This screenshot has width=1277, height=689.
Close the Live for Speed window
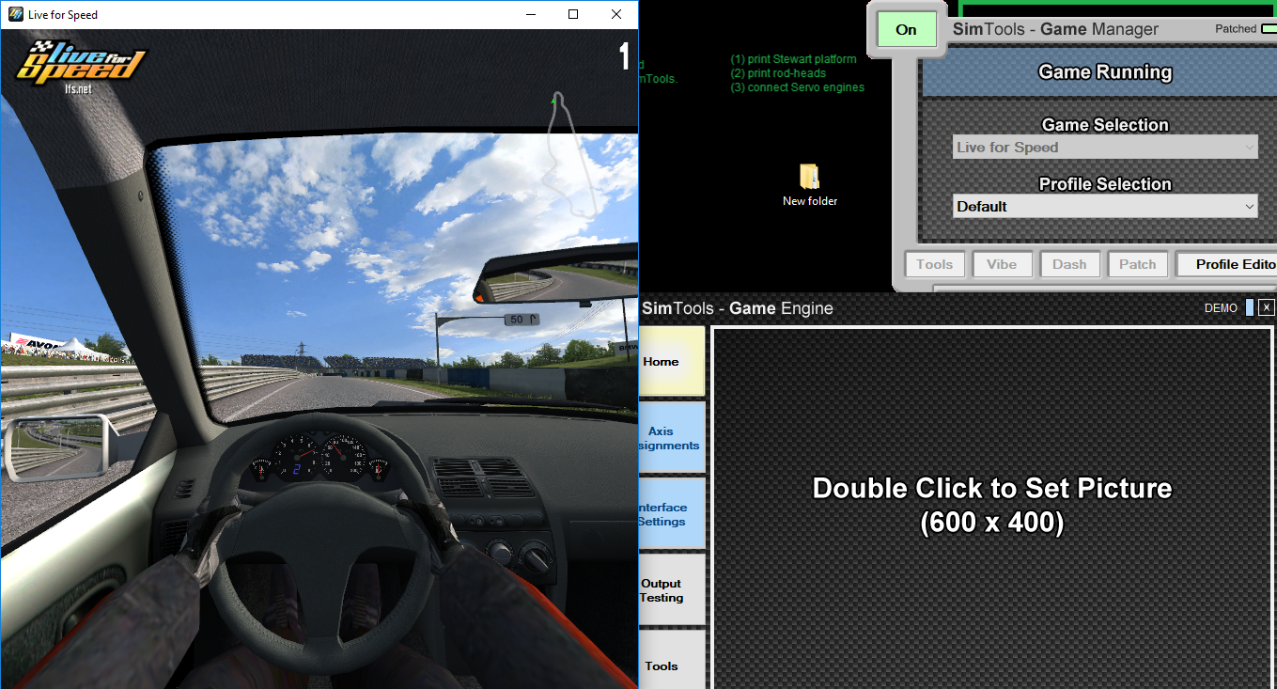point(616,14)
